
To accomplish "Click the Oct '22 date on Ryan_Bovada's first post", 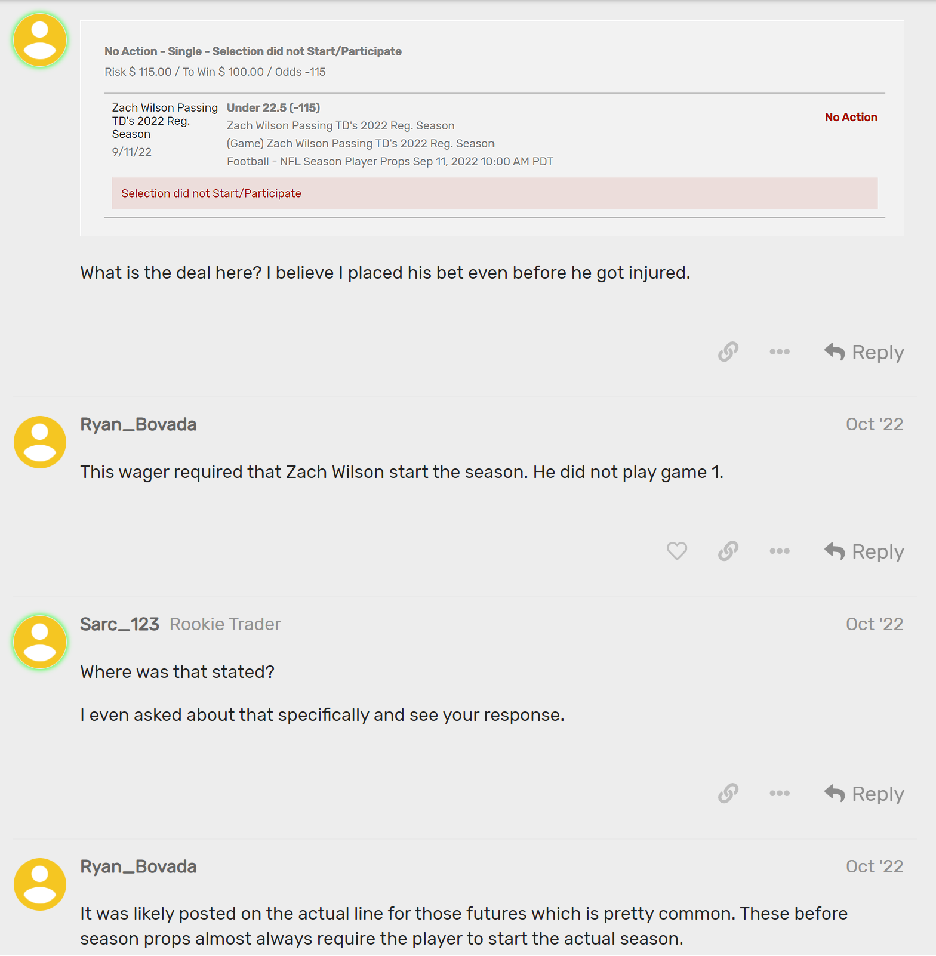I will [874, 424].
